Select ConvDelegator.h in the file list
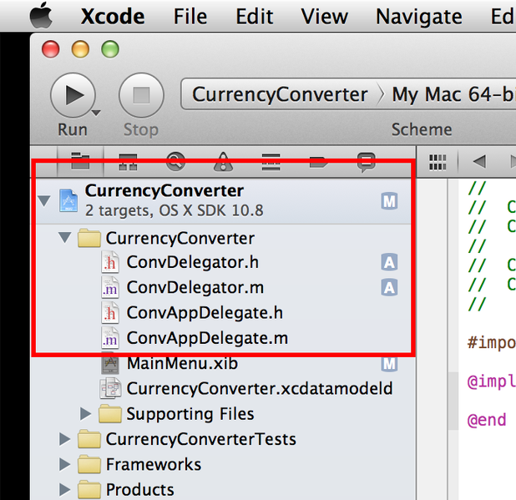 192,263
